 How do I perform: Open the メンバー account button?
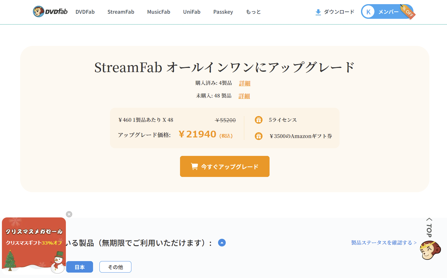(387, 12)
